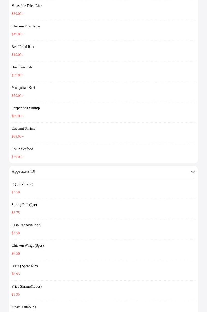The height and width of the screenshot is (312, 207).
Task: Click the $2.75 Spring Roll price
Action: [x=16, y=213]
